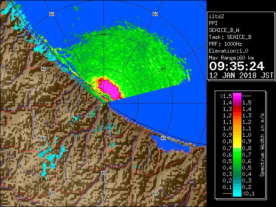Click the radar site name 'ilts2'
This screenshot has height=207, width=276.
(x=216, y=16)
